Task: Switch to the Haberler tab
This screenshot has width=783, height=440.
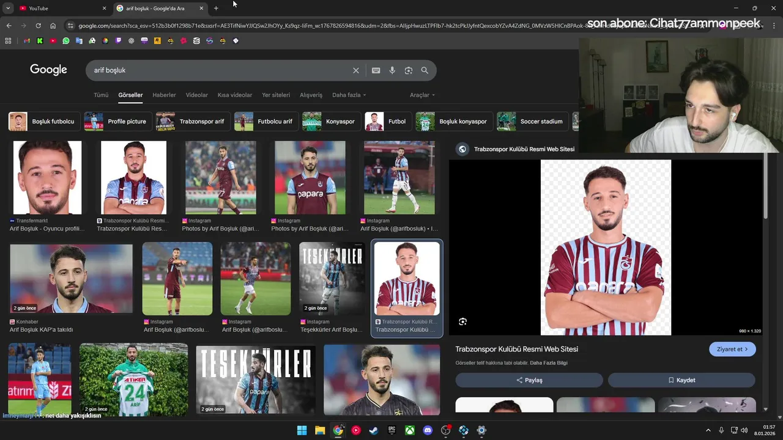Action: [164, 95]
